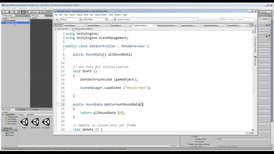Open the Shaded draw mode dropdown
This screenshot has height=154, width=274.
click(40, 18)
